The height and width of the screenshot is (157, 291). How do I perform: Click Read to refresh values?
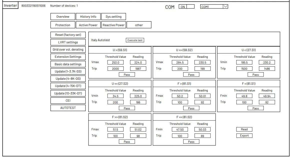(x=244, y=129)
